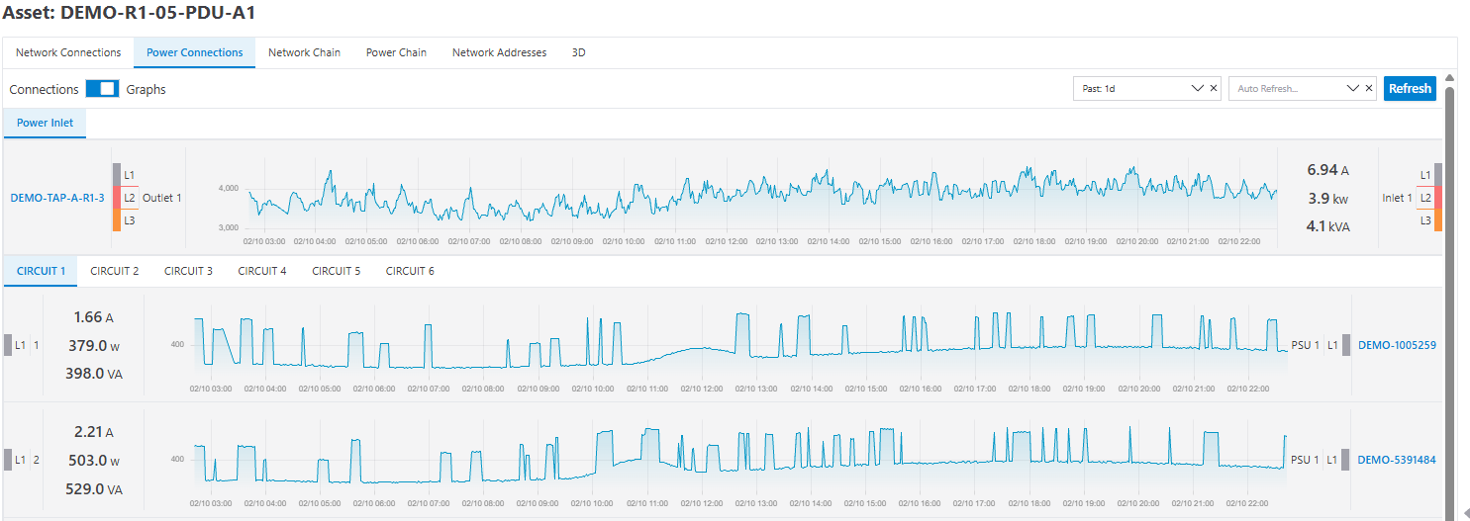Click the 6.94 A inlet current value
This screenshot has width=1470, height=521.
(1328, 170)
